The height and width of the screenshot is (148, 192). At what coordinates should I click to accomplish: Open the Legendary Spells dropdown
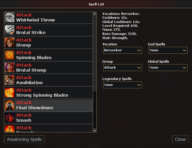click(123, 85)
